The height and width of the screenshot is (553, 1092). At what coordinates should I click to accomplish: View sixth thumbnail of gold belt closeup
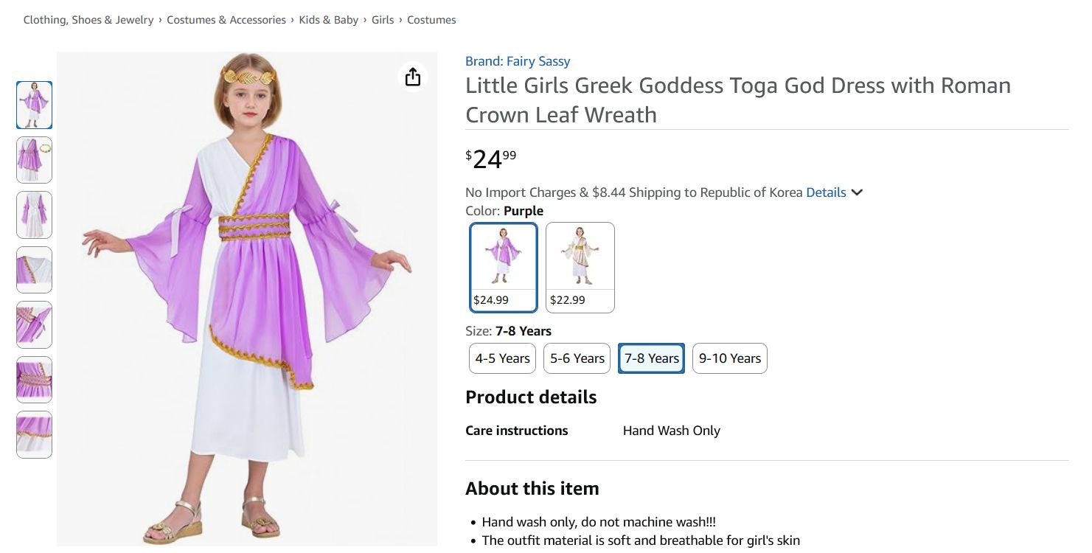pyautogui.click(x=35, y=380)
